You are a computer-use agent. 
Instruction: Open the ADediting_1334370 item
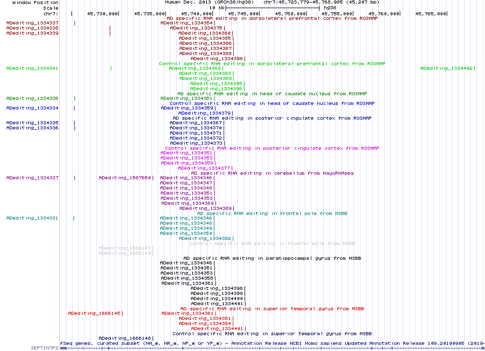pyautogui.click(x=196, y=128)
